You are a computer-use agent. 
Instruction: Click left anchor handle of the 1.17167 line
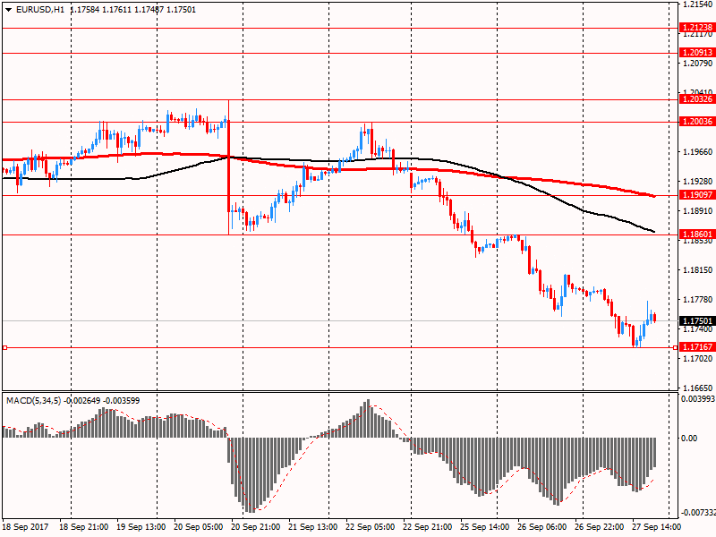[4, 348]
